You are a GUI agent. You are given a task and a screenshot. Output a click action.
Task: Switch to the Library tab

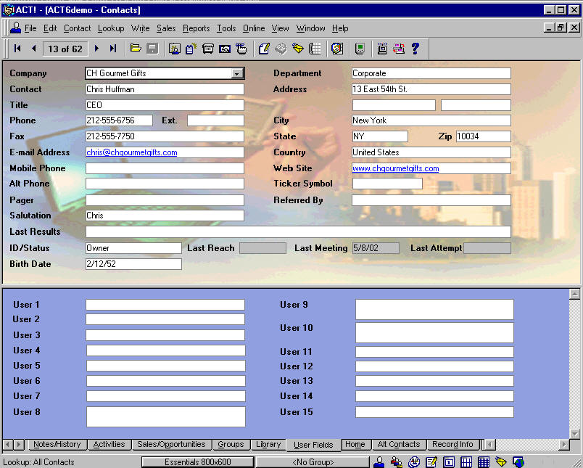[x=268, y=444]
